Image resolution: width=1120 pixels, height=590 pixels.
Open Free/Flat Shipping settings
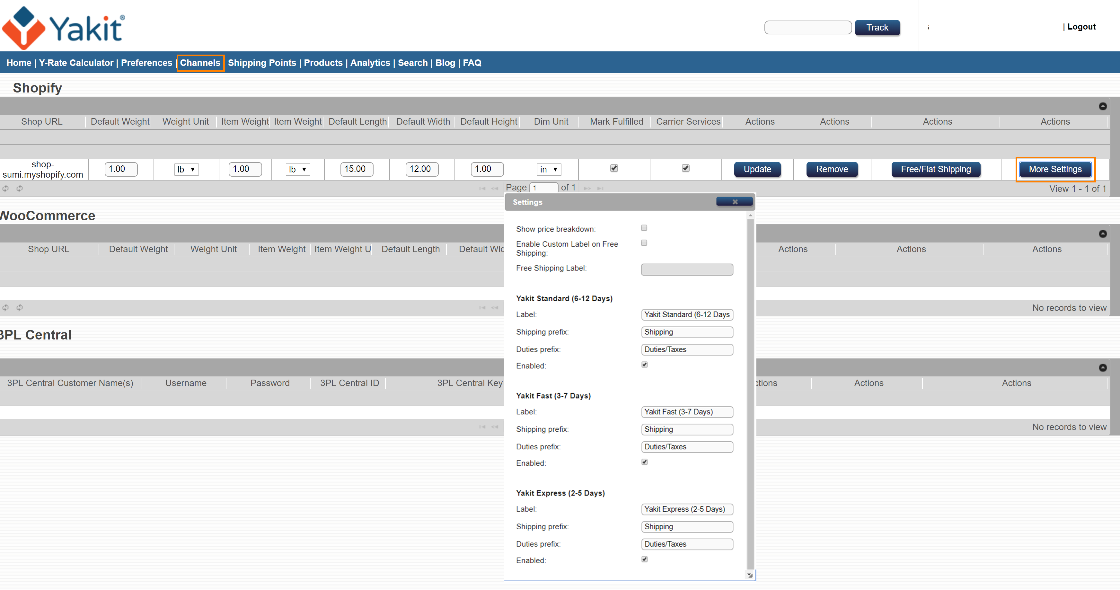click(936, 170)
